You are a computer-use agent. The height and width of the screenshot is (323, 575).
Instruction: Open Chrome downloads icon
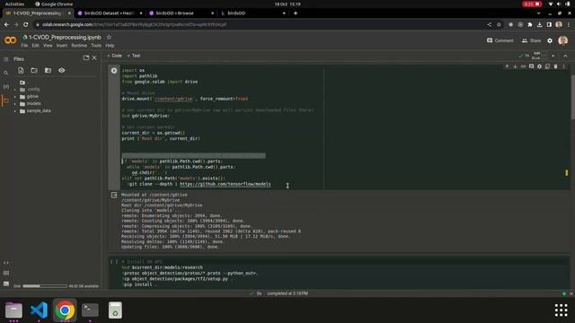[539, 24]
